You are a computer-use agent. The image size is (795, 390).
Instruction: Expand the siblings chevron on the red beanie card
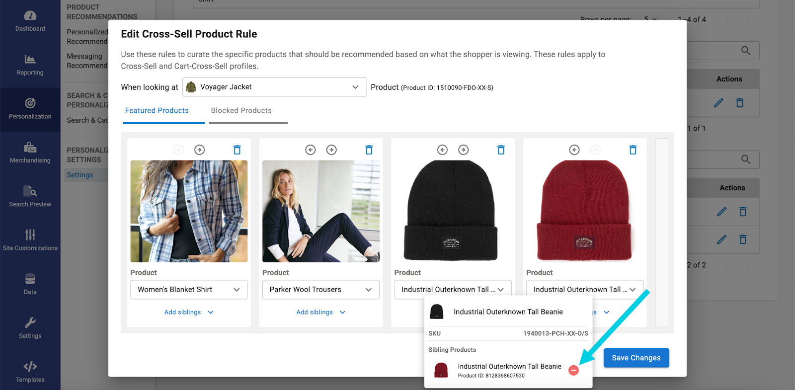click(x=606, y=312)
